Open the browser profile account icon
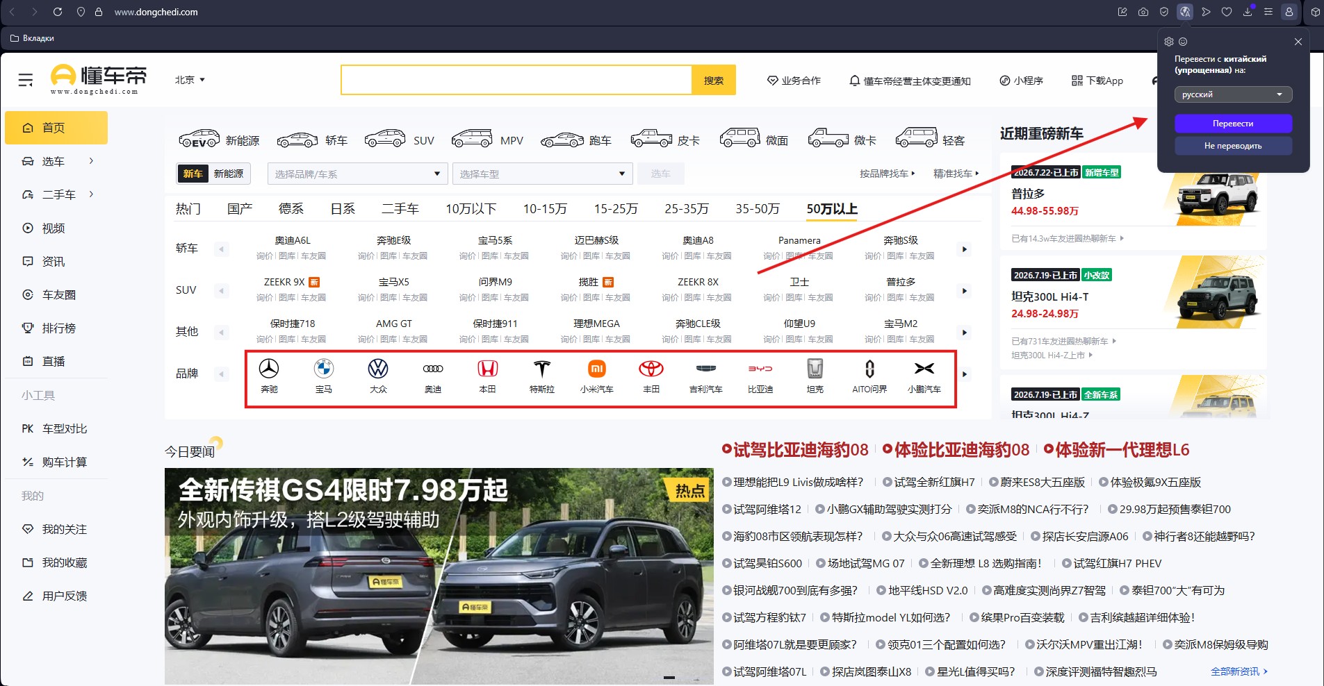The image size is (1324, 686). [1289, 12]
